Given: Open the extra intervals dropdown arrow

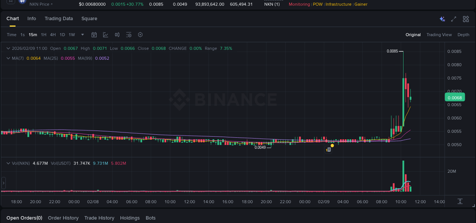Looking at the screenshot, I should coord(82,35).
